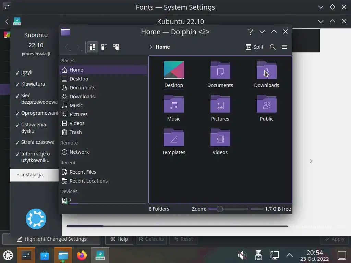This screenshot has height=263, width=351.
Task: Click Reset button in System Settings
Action: point(184,239)
